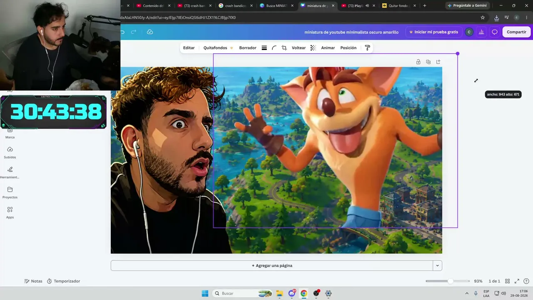Viewport: 533px width, 300px height.
Task: Click the design title text
Action: click(351, 32)
